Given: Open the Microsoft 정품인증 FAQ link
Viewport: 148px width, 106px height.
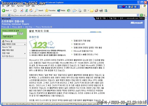Looking at the screenshot, I should coord(83,51).
